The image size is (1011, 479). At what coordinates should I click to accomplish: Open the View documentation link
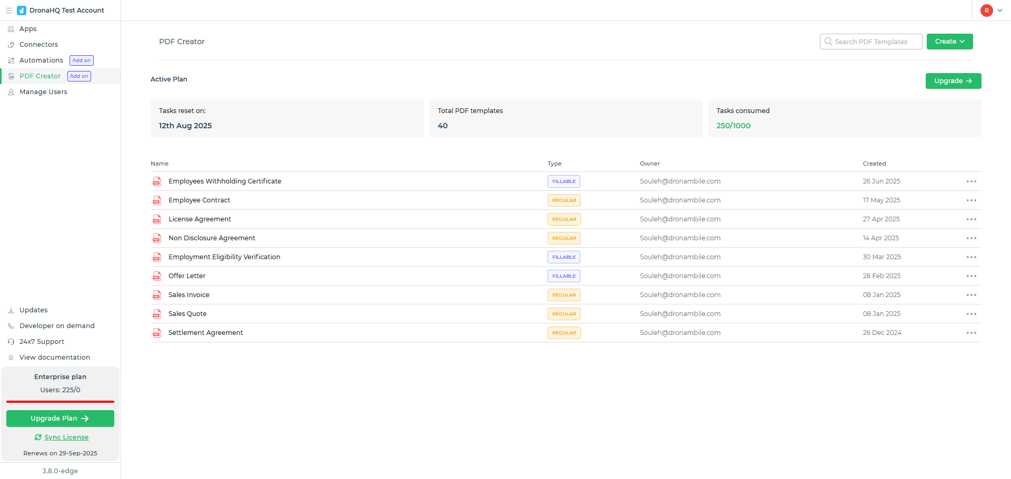(55, 358)
